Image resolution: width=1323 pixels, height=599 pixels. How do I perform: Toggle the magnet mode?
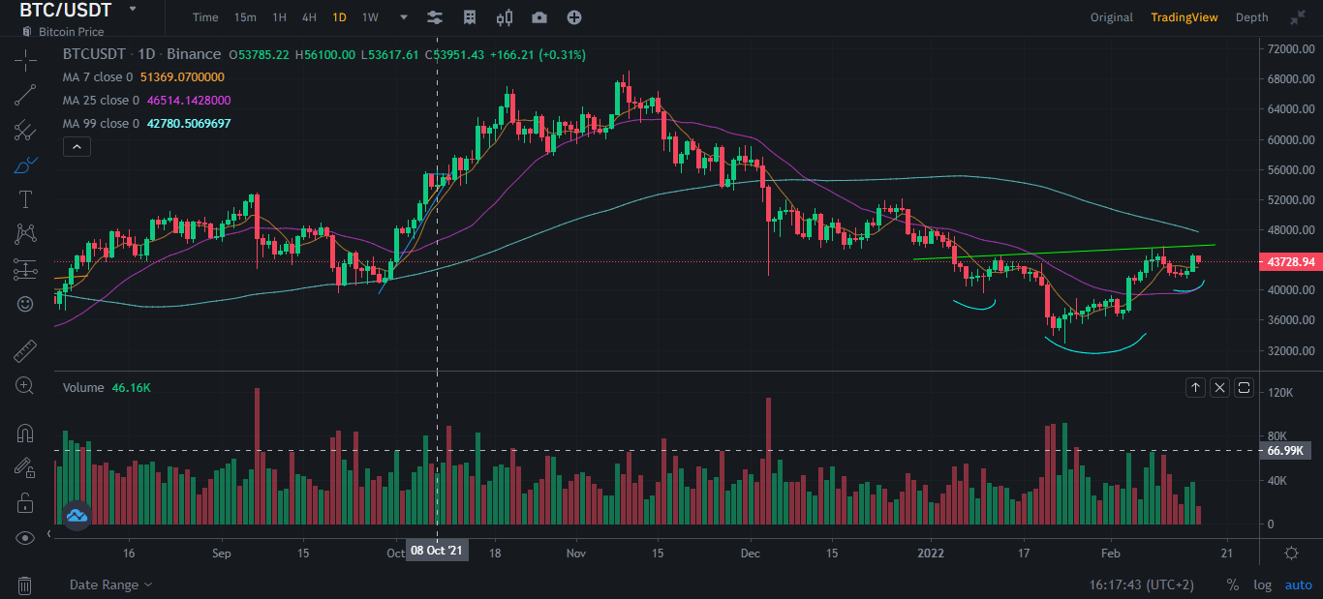(x=25, y=433)
